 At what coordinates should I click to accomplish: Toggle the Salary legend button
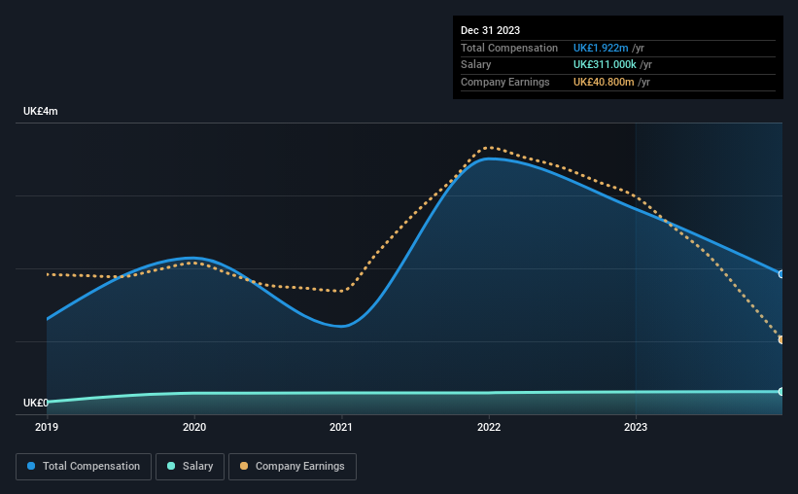tap(190, 467)
